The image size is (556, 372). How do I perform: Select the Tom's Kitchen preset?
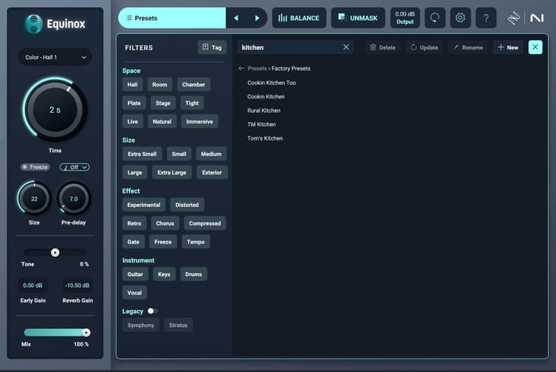[x=264, y=138]
